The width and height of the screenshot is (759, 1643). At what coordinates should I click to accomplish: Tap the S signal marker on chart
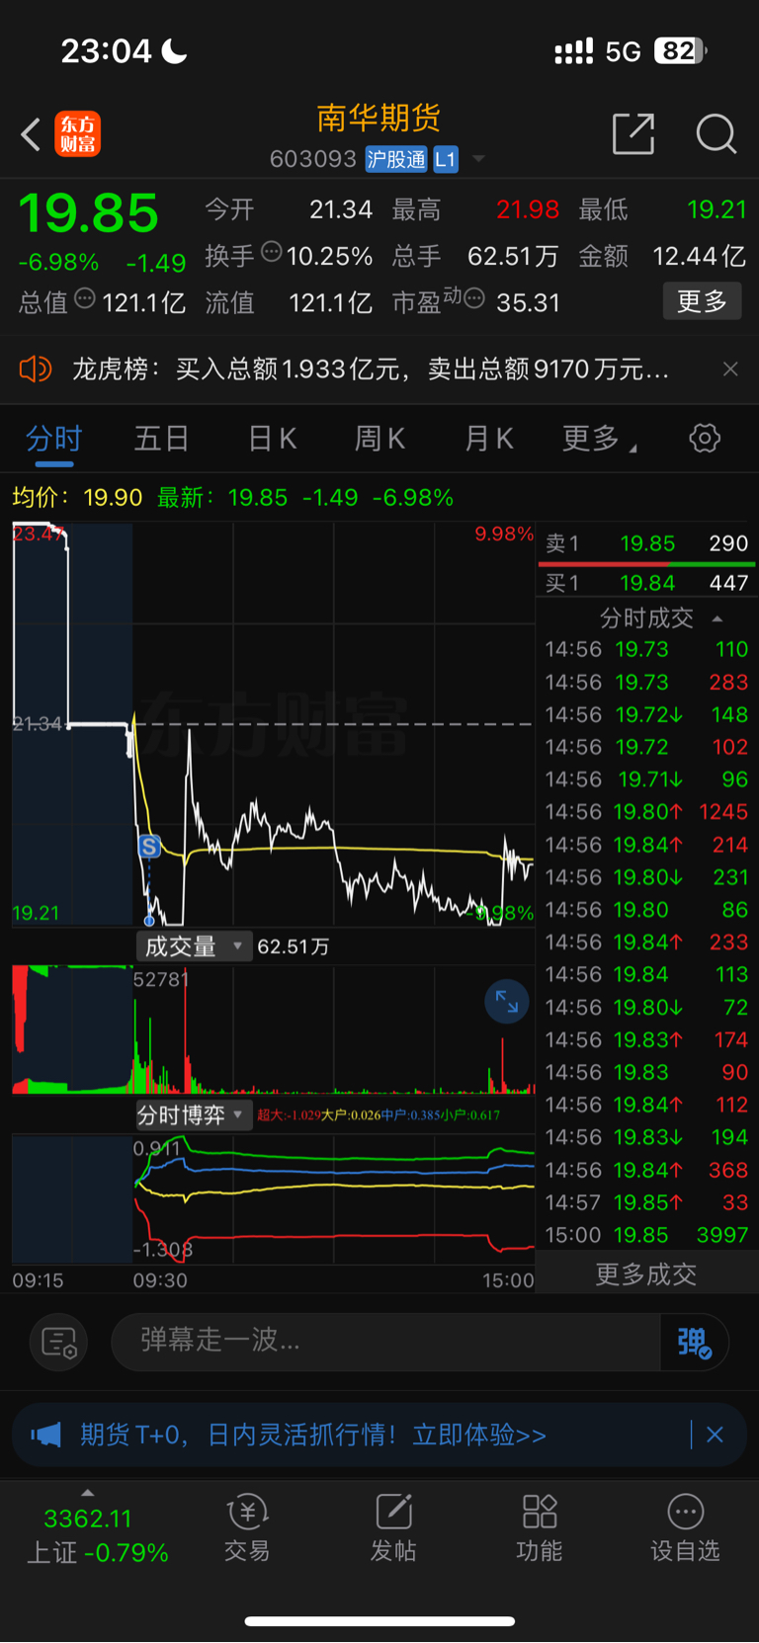tap(149, 847)
